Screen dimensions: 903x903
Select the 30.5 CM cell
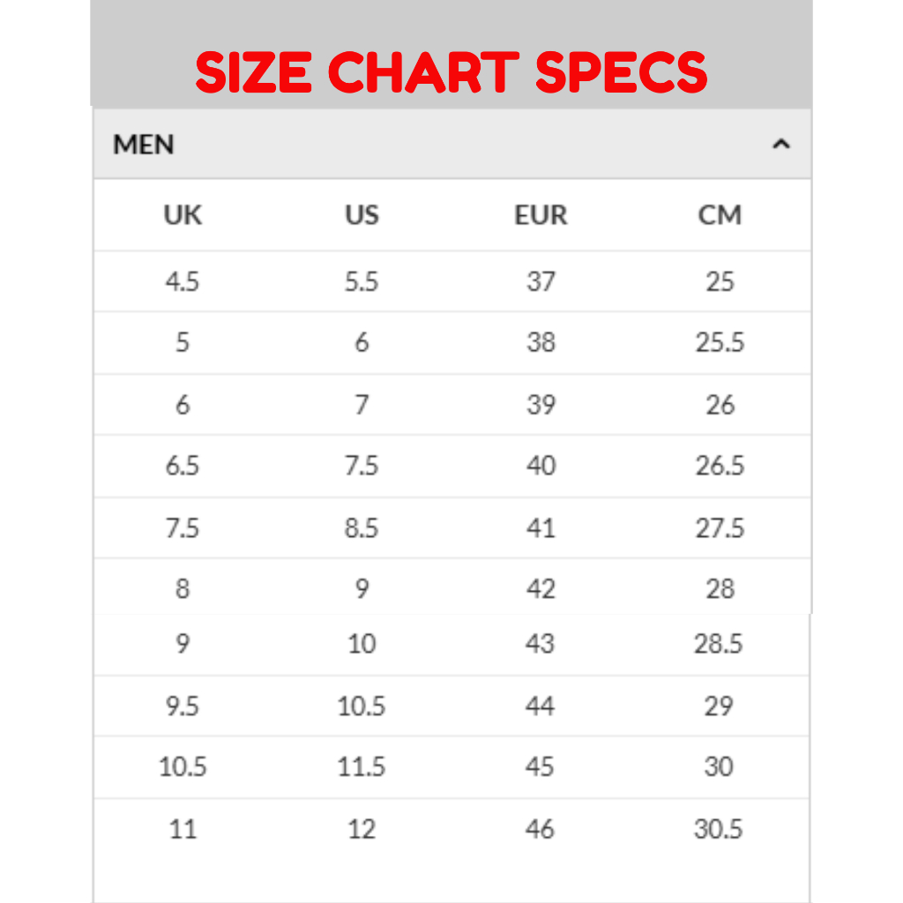coord(718,829)
